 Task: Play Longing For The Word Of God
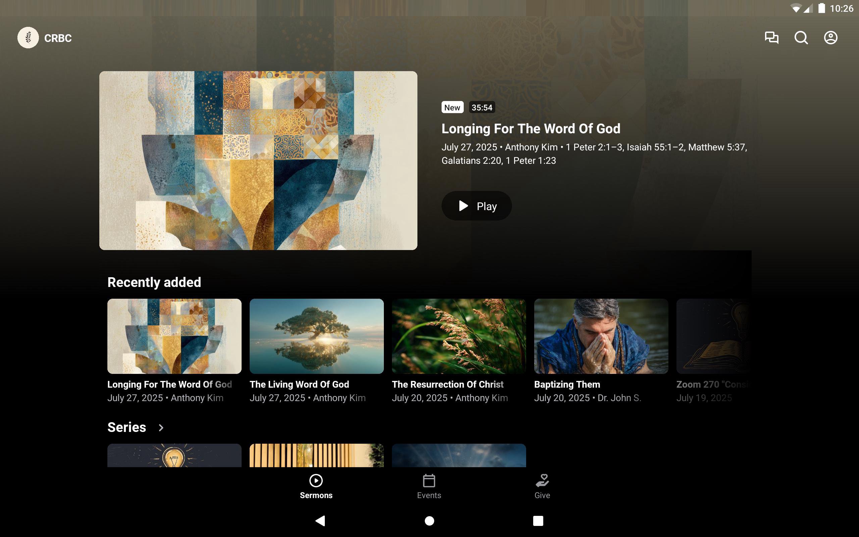476,206
